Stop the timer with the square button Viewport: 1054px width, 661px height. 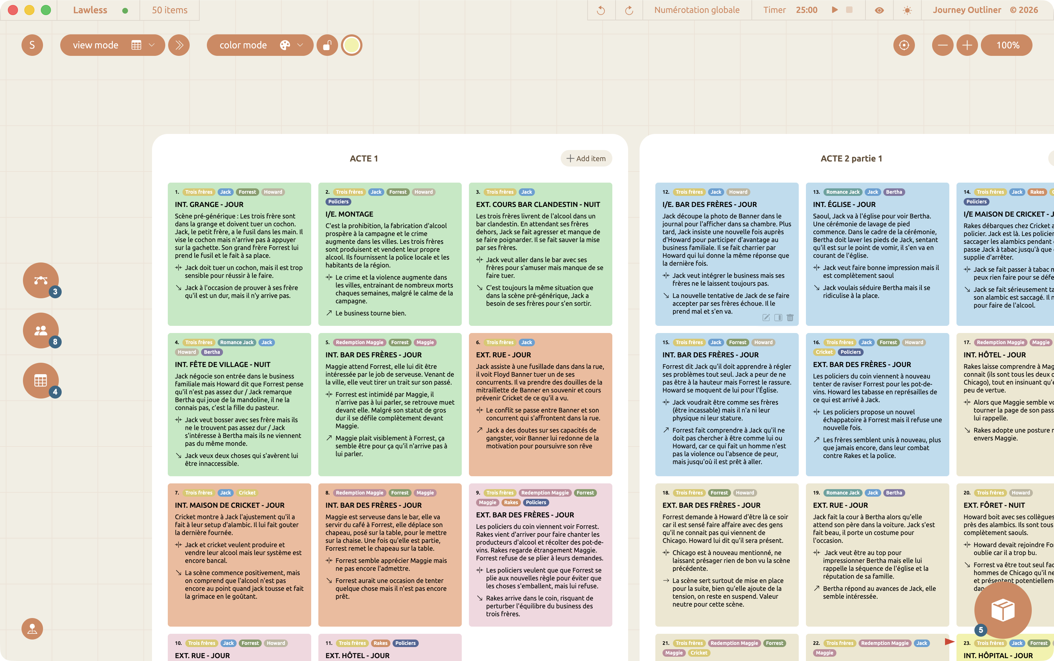tap(849, 10)
